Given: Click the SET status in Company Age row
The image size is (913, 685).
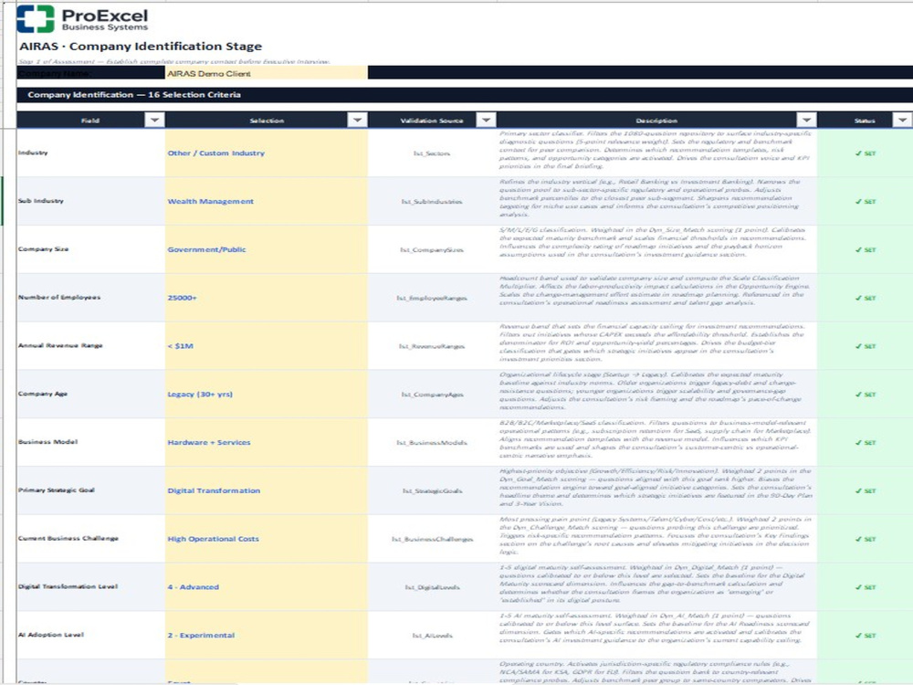Looking at the screenshot, I should 866,395.
